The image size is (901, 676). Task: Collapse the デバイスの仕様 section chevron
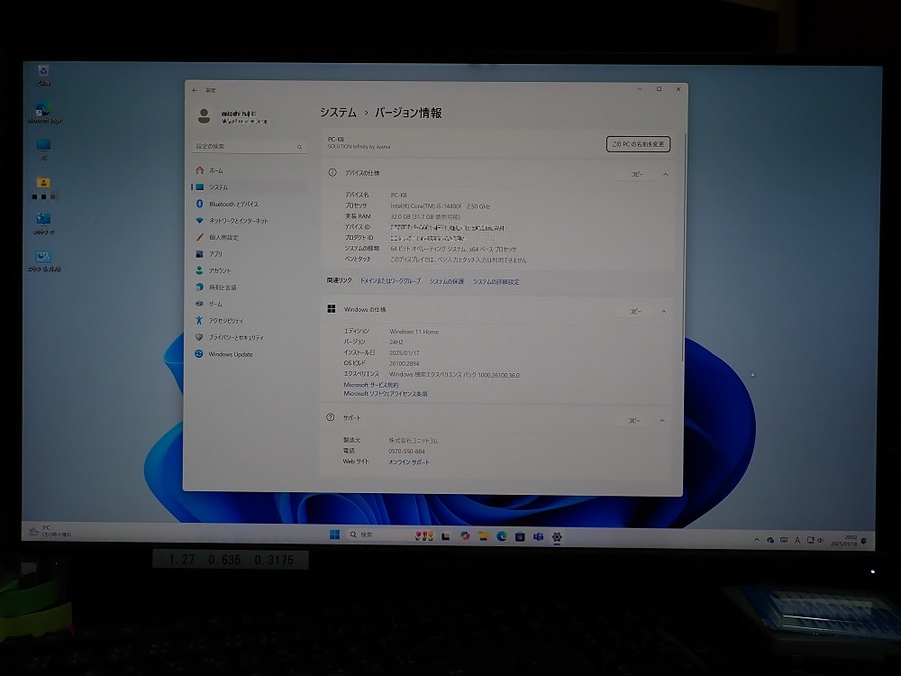click(666, 174)
